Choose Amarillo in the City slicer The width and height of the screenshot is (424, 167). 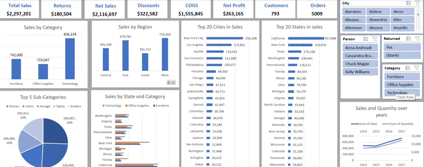pyautogui.click(x=403, y=28)
